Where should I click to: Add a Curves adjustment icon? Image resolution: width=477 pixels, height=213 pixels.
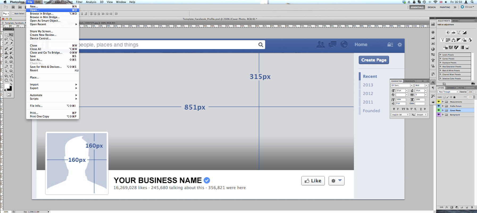[459, 32]
